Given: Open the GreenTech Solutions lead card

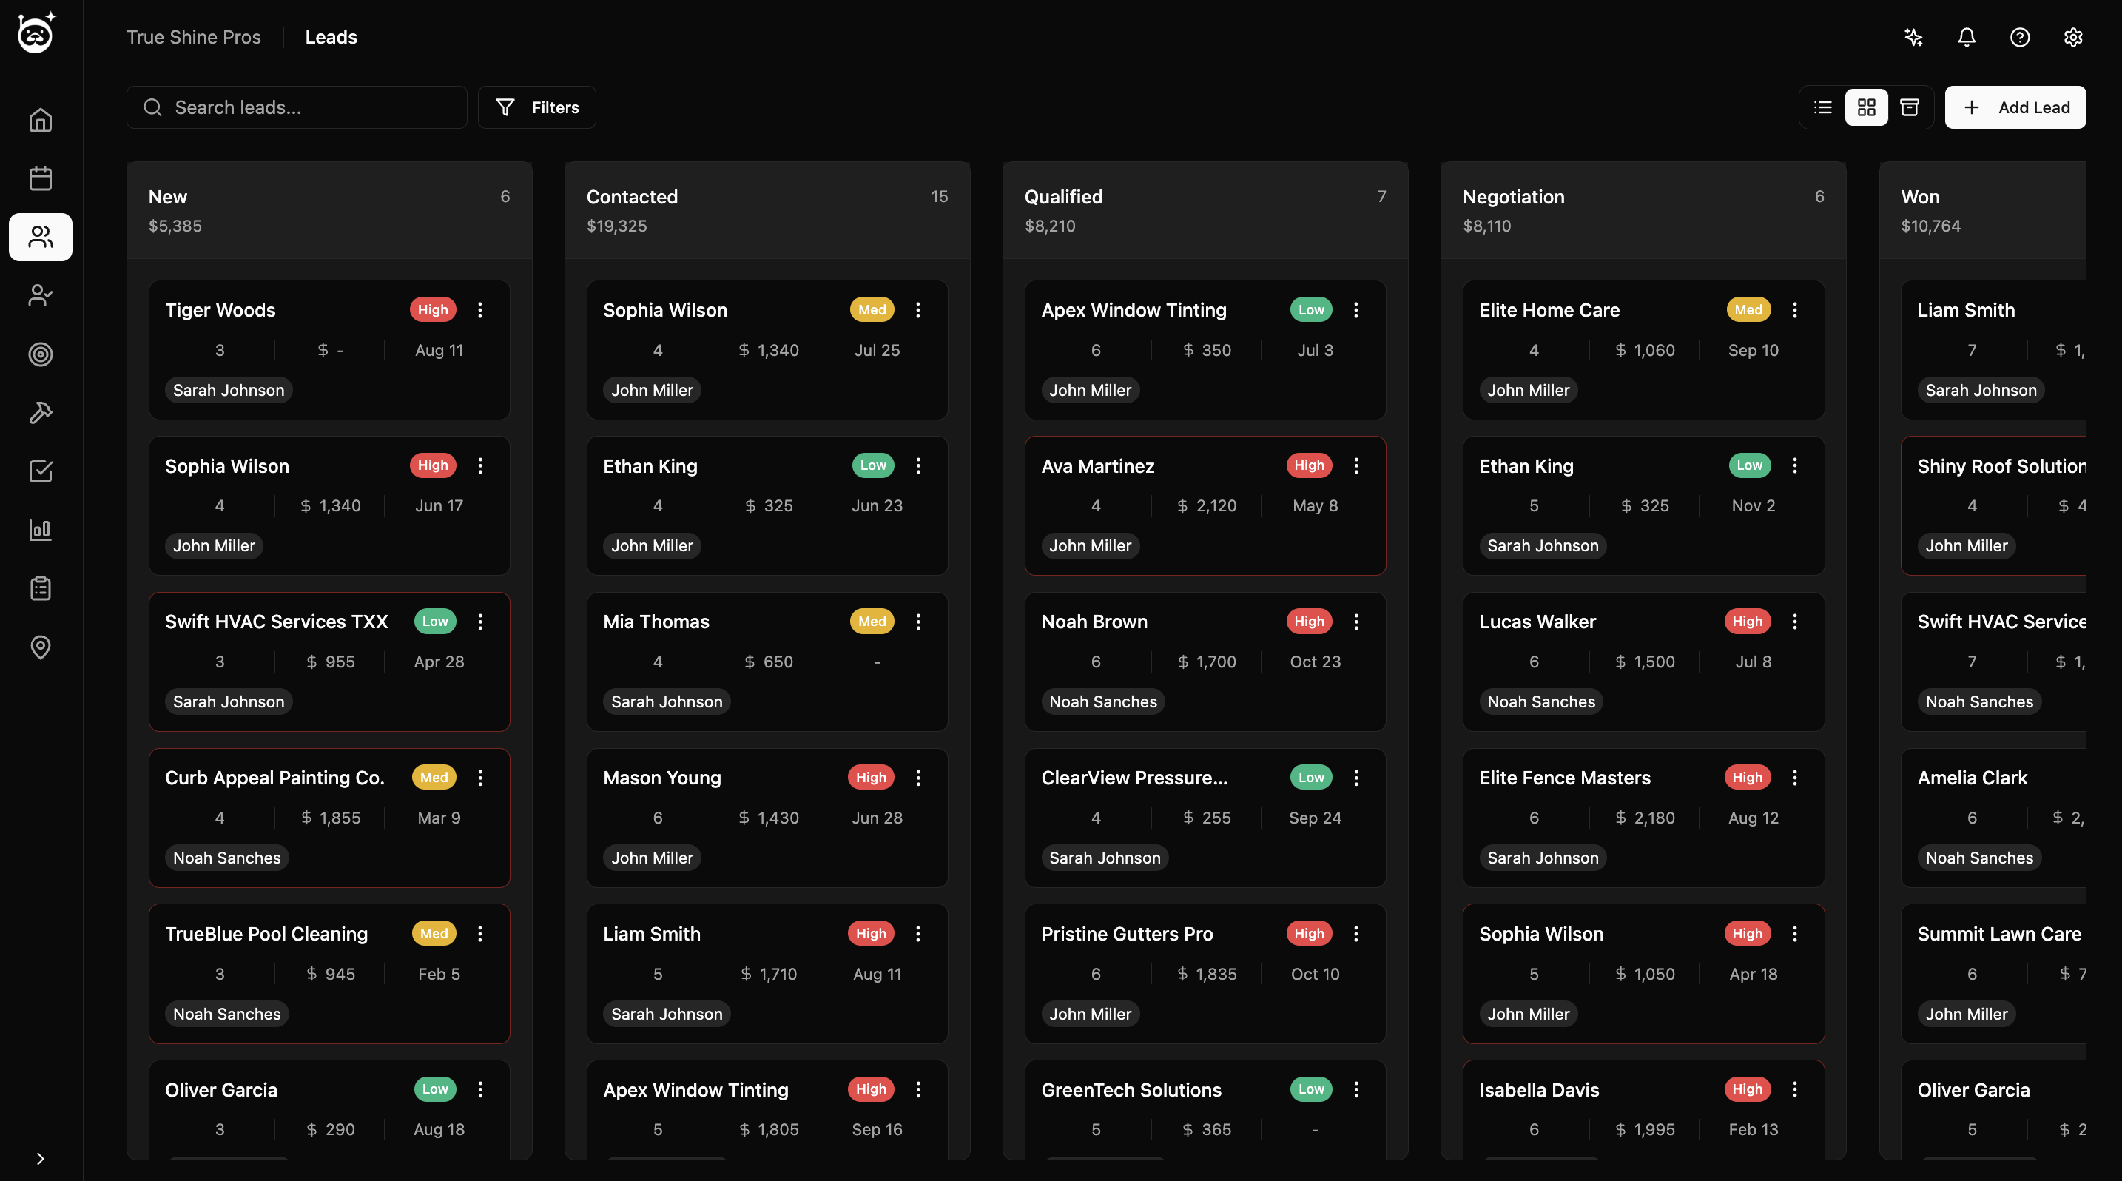Looking at the screenshot, I should click(x=1206, y=1110).
